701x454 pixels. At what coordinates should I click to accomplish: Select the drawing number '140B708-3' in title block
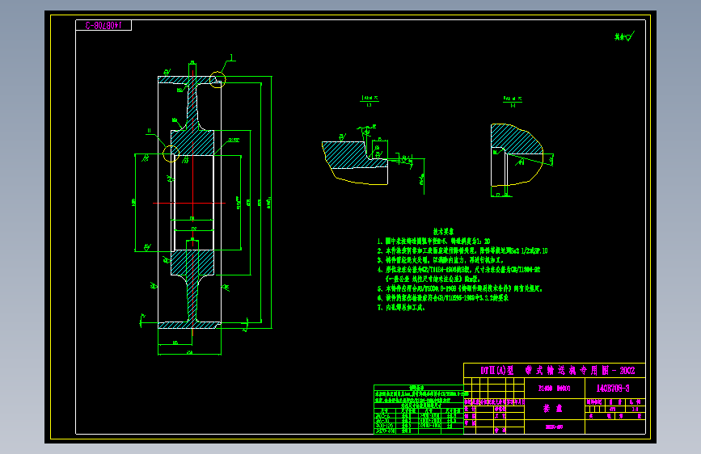tap(613, 389)
